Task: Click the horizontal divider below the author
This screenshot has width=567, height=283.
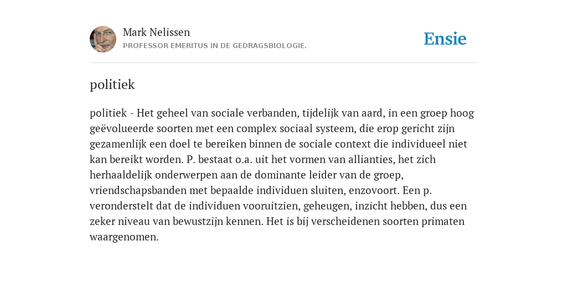Action: coord(283,63)
